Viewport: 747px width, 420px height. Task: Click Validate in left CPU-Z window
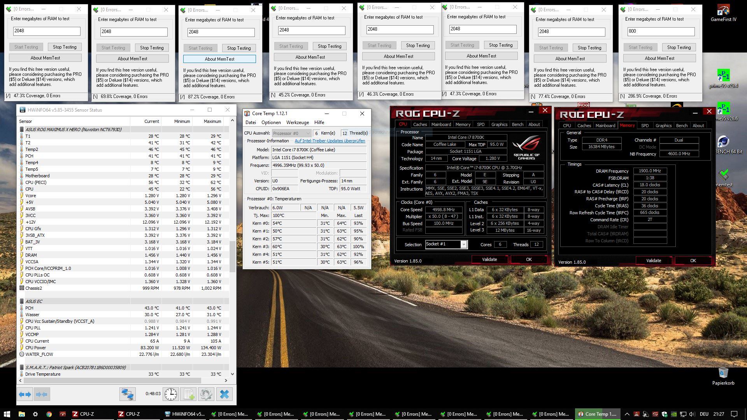coord(489,259)
